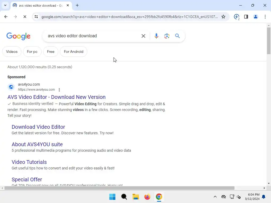Image resolution: width=271 pixels, height=203 pixels.
Task: Show hidden system tray icons
Action: pyautogui.click(x=215, y=197)
